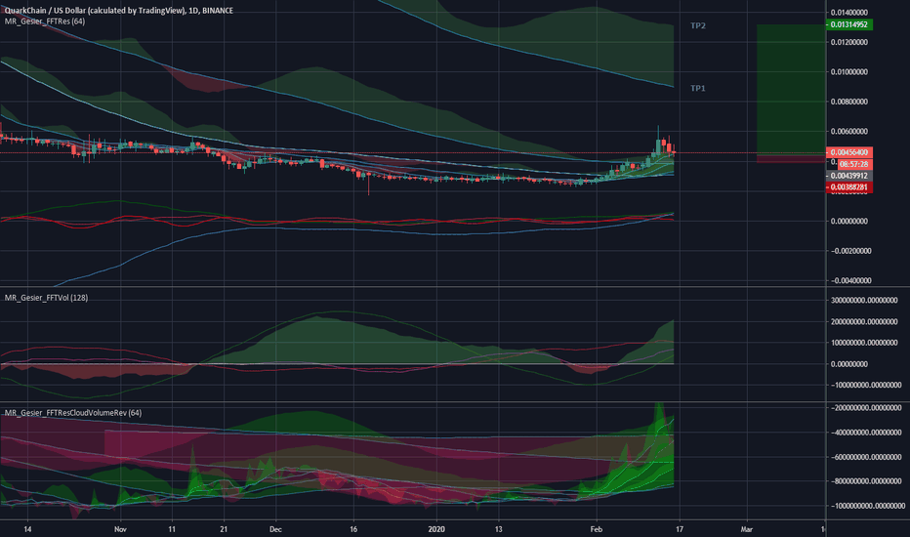The image size is (910, 537).
Task: Click the -100000000 volume axis value
Action: 865,386
